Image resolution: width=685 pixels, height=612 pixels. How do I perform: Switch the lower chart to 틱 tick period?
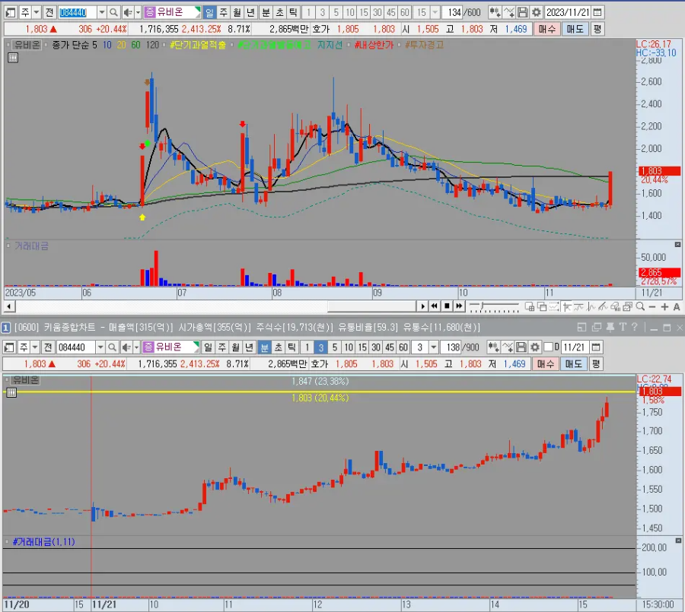tap(292, 347)
